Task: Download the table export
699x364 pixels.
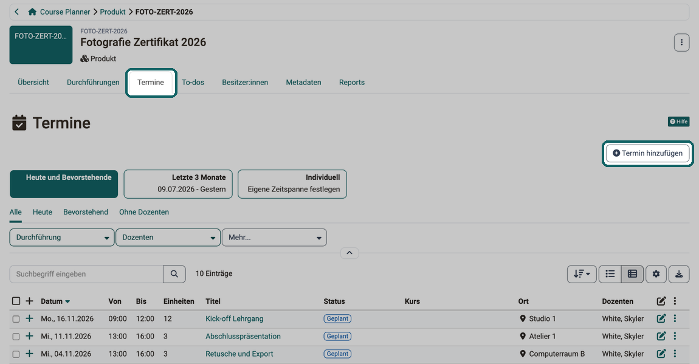Action: pyautogui.click(x=678, y=274)
